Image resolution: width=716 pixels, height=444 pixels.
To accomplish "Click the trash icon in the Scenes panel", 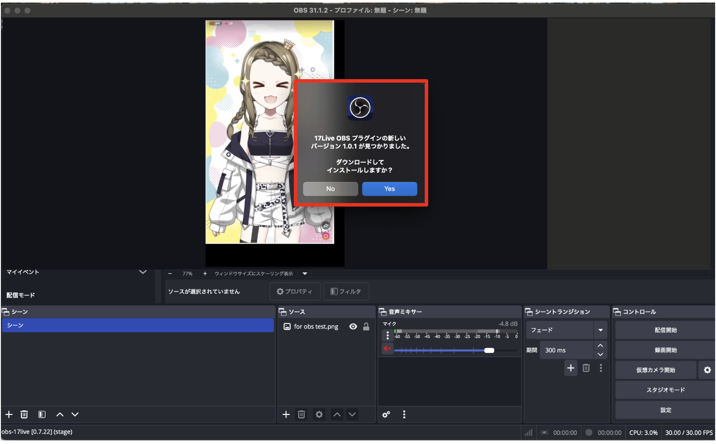I will pyautogui.click(x=24, y=414).
